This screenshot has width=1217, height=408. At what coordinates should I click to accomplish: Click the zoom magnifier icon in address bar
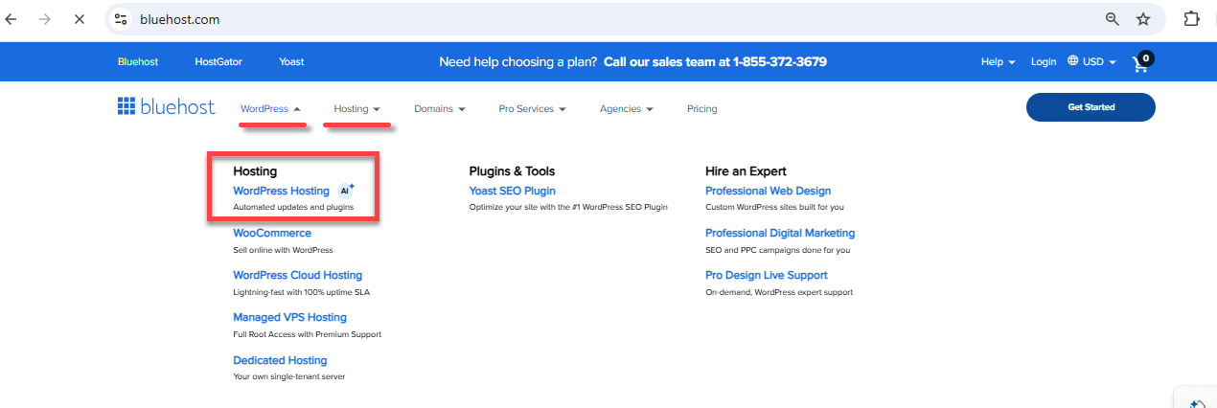click(1113, 19)
